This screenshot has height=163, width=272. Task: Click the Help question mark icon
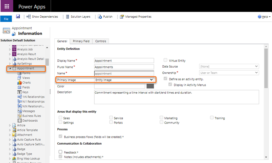coord(259,17)
